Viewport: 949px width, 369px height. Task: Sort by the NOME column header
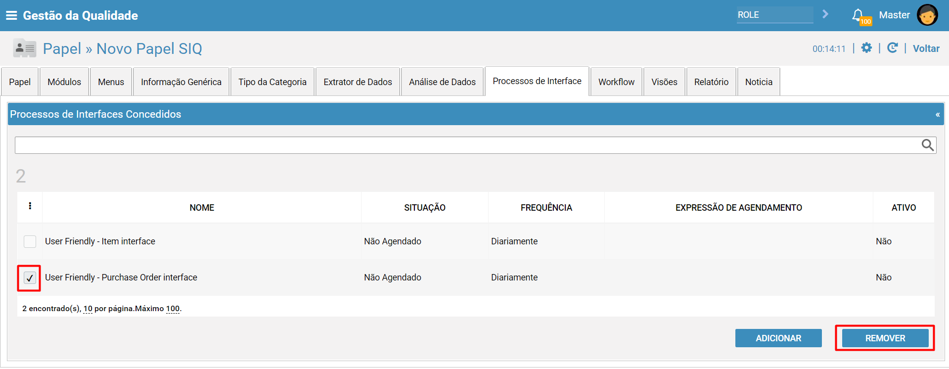pyautogui.click(x=202, y=208)
